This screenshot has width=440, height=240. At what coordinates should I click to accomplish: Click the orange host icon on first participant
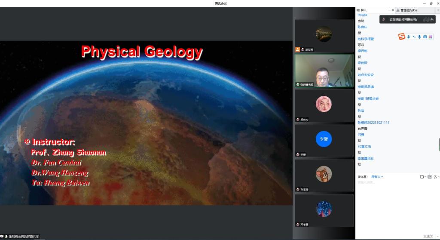coord(297,49)
